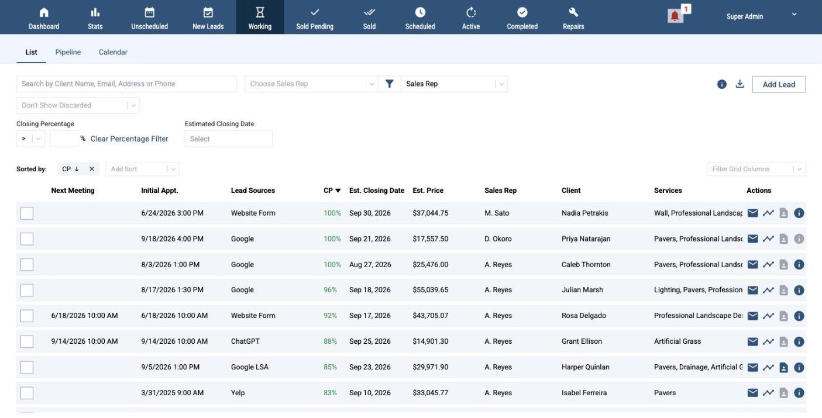Select checkbox for Rosa Delgado row

point(27,316)
